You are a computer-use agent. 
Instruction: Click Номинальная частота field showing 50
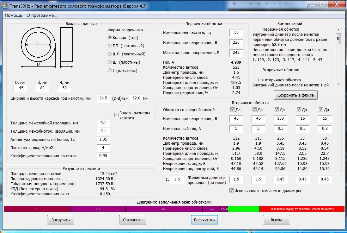[x=236, y=33]
